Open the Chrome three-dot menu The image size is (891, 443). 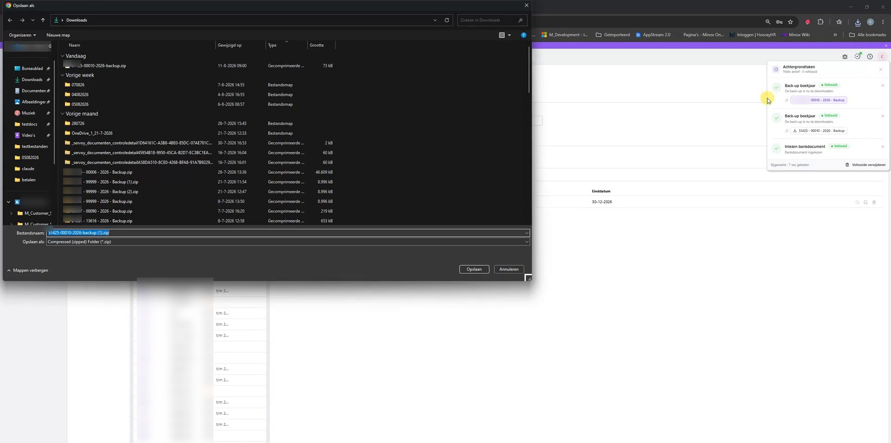click(x=883, y=22)
